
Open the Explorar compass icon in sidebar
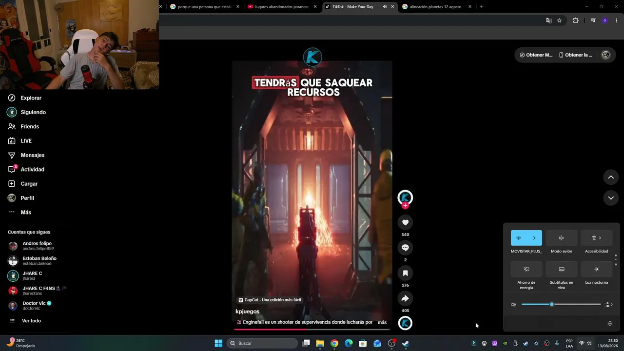pyautogui.click(x=12, y=98)
